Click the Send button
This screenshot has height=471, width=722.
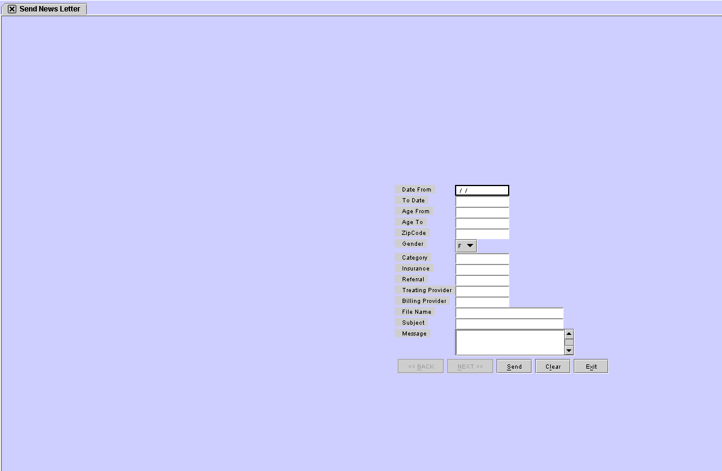[x=514, y=367]
